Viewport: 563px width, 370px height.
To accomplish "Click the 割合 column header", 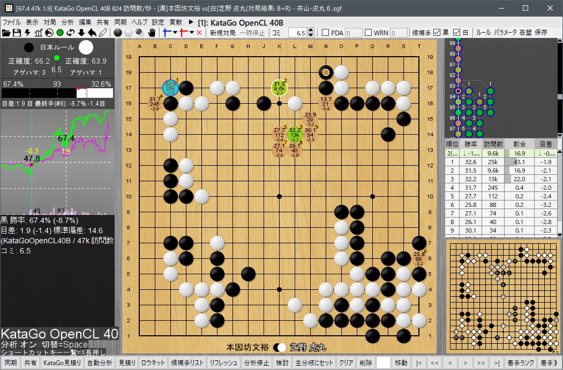I will tap(520, 144).
